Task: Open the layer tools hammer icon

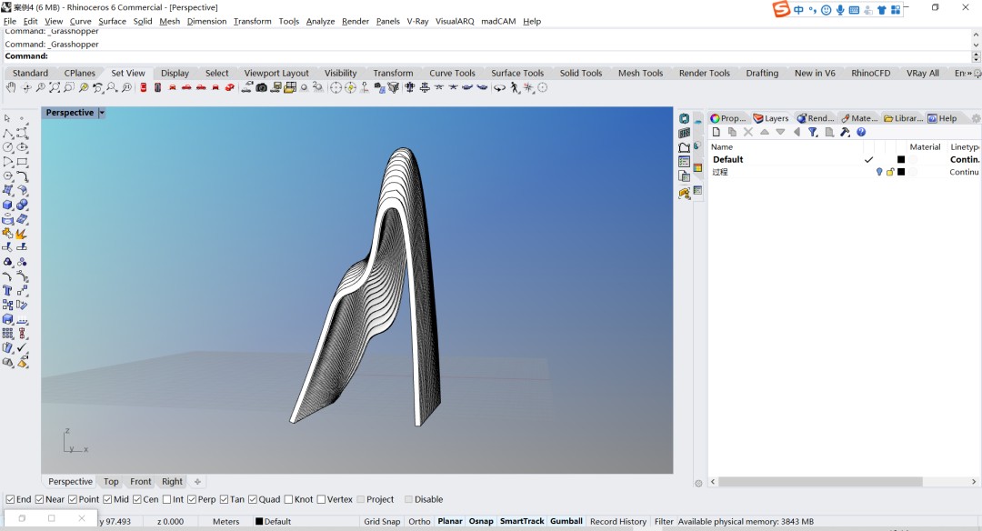Action: (845, 132)
